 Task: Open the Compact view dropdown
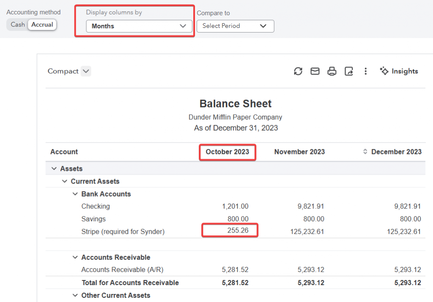click(x=86, y=71)
